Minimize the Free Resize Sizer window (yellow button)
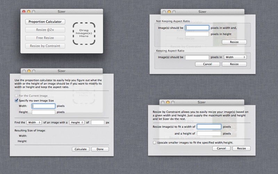 point(169,12)
